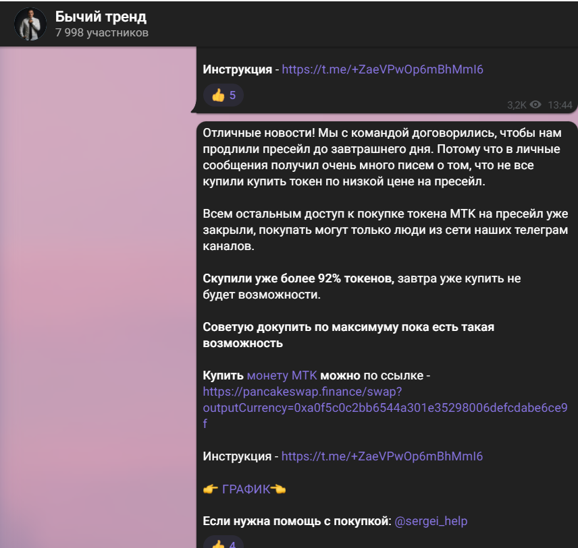Viewport: 578px width, 548px height.
Task: Open the pancakeswap.finance swap URL
Action: click(385, 408)
